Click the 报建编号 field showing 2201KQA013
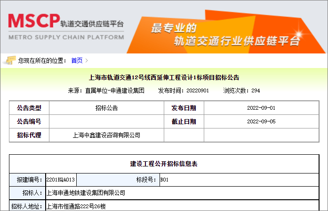 (60, 180)
